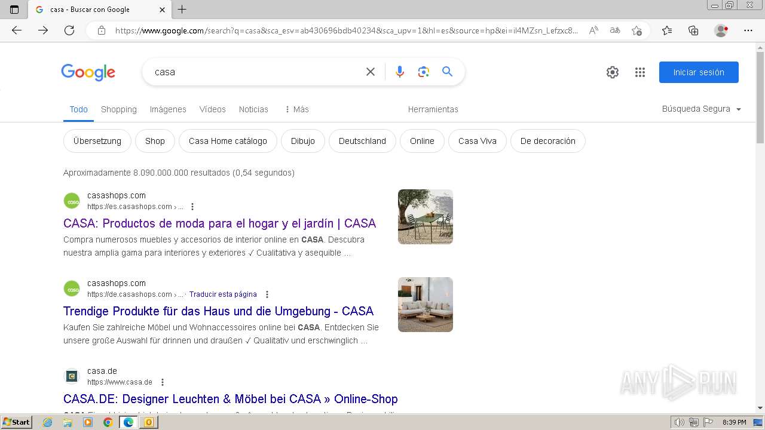Select the Casa Viva chip
The width and height of the screenshot is (765, 430).
(478, 141)
